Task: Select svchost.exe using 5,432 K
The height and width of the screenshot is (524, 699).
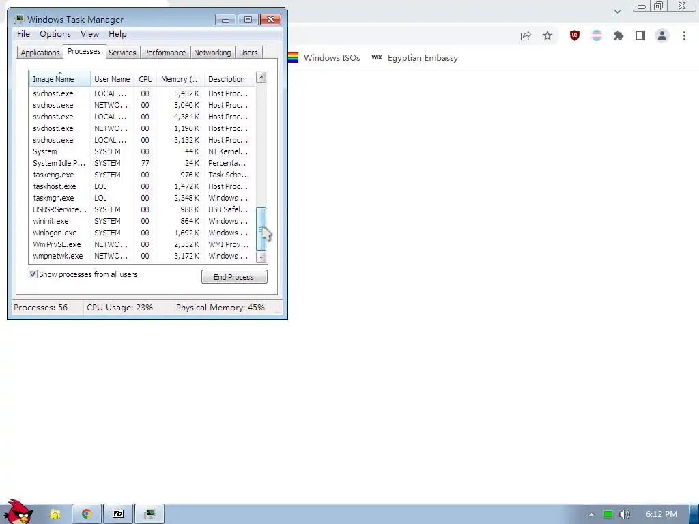Action: [142, 93]
